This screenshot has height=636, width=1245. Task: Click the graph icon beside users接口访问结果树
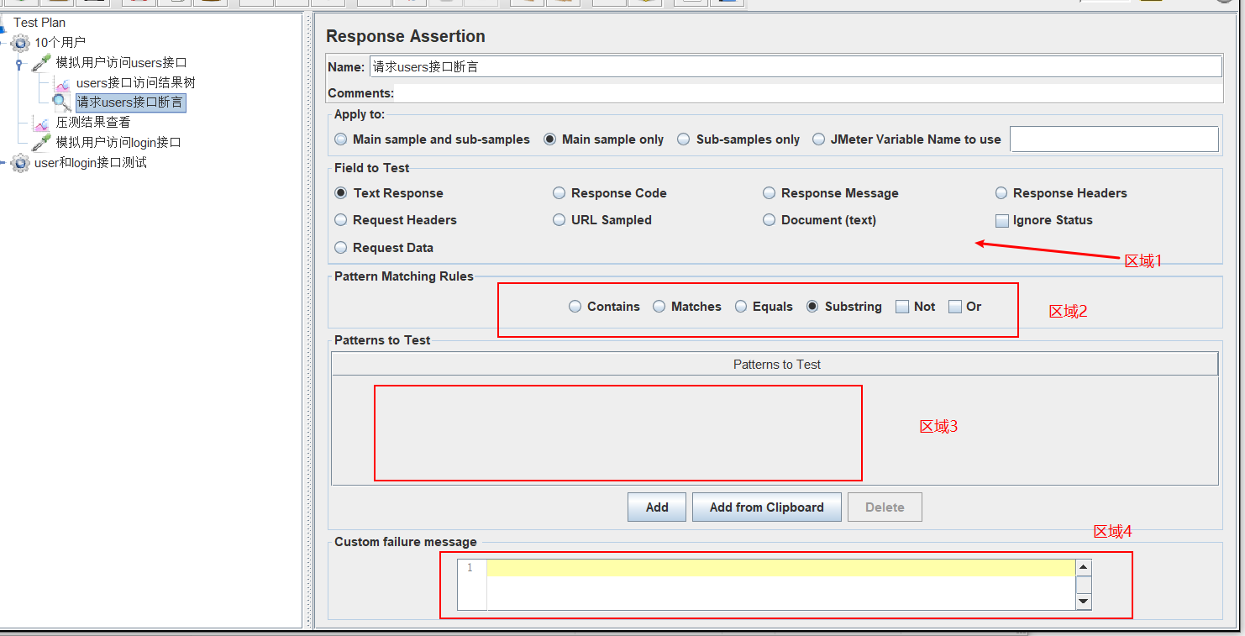tap(62, 83)
